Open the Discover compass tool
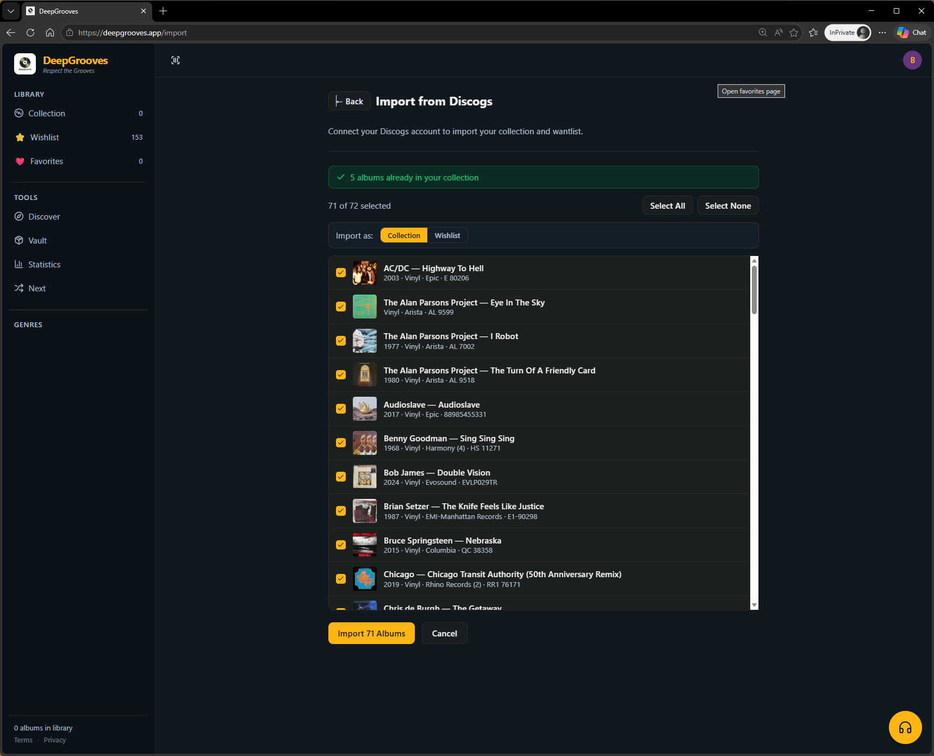Image resolution: width=934 pixels, height=756 pixels. (x=78, y=216)
